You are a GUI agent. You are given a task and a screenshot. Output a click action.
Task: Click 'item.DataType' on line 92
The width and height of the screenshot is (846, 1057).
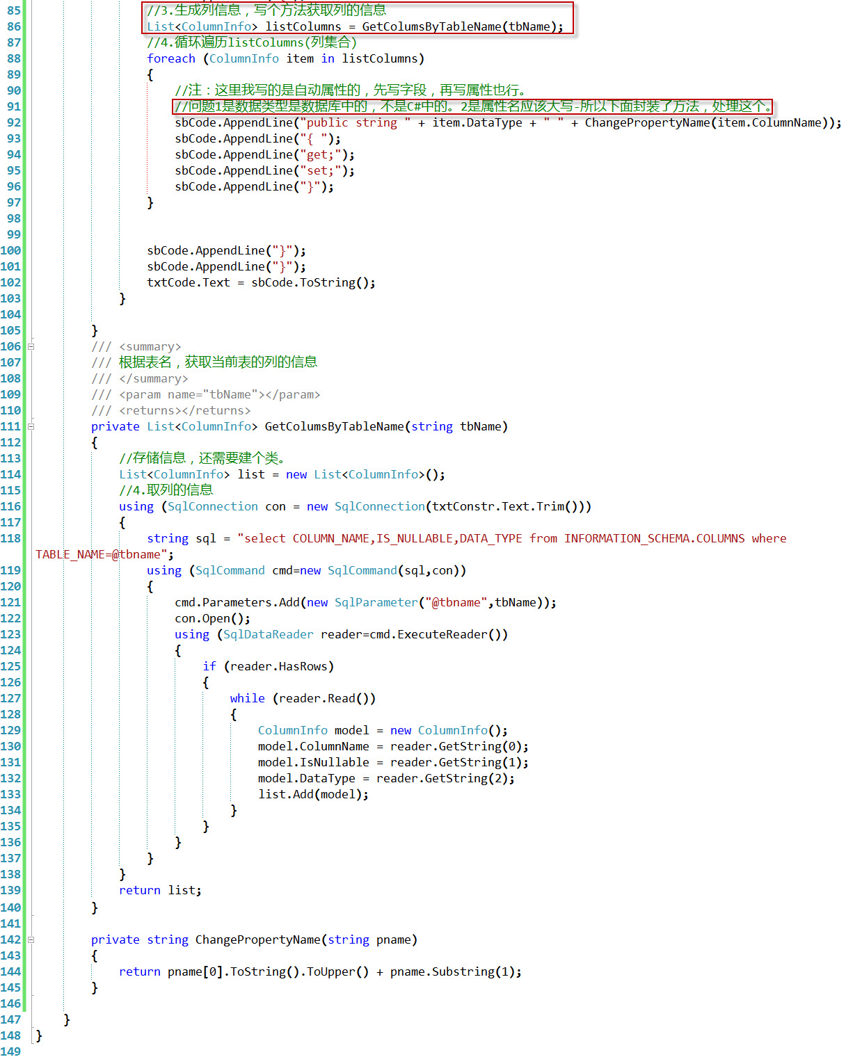(477, 122)
